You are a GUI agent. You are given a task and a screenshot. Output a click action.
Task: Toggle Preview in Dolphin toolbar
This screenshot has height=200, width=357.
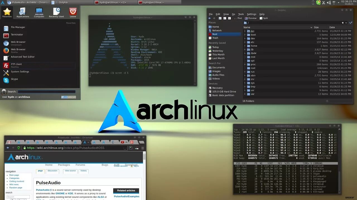[x=250, y=18]
